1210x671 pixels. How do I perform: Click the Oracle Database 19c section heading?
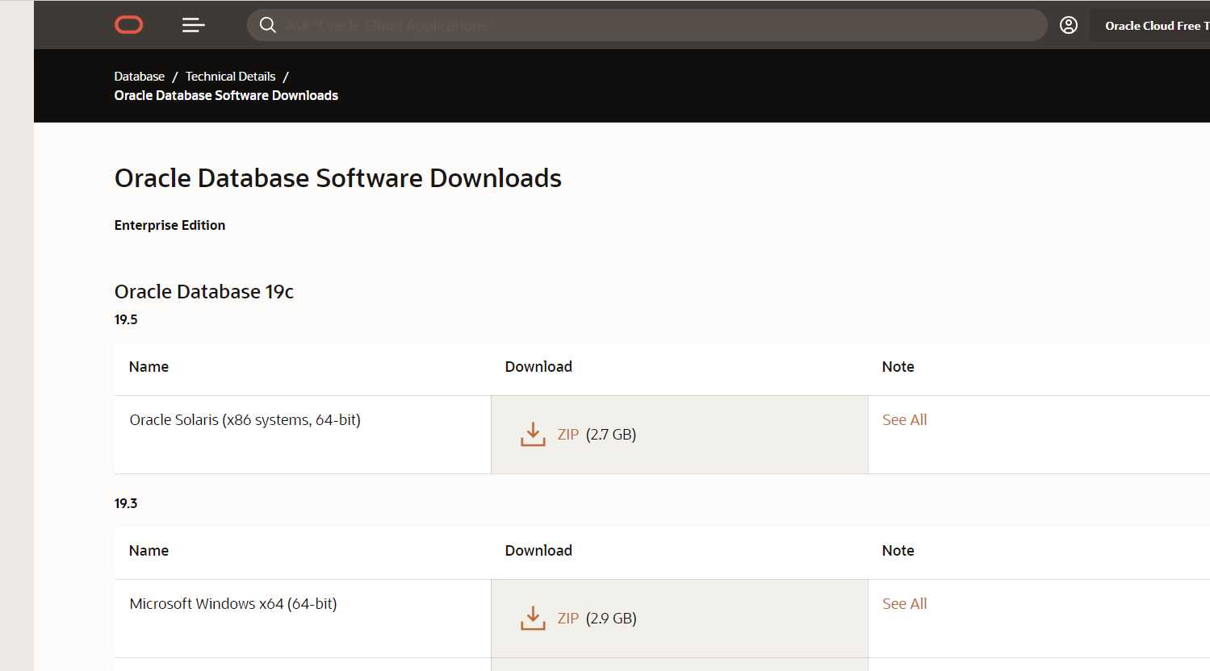pyautogui.click(x=204, y=291)
